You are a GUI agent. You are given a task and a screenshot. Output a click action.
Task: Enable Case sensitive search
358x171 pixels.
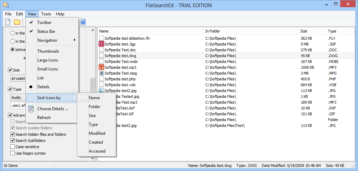[x=13, y=147]
